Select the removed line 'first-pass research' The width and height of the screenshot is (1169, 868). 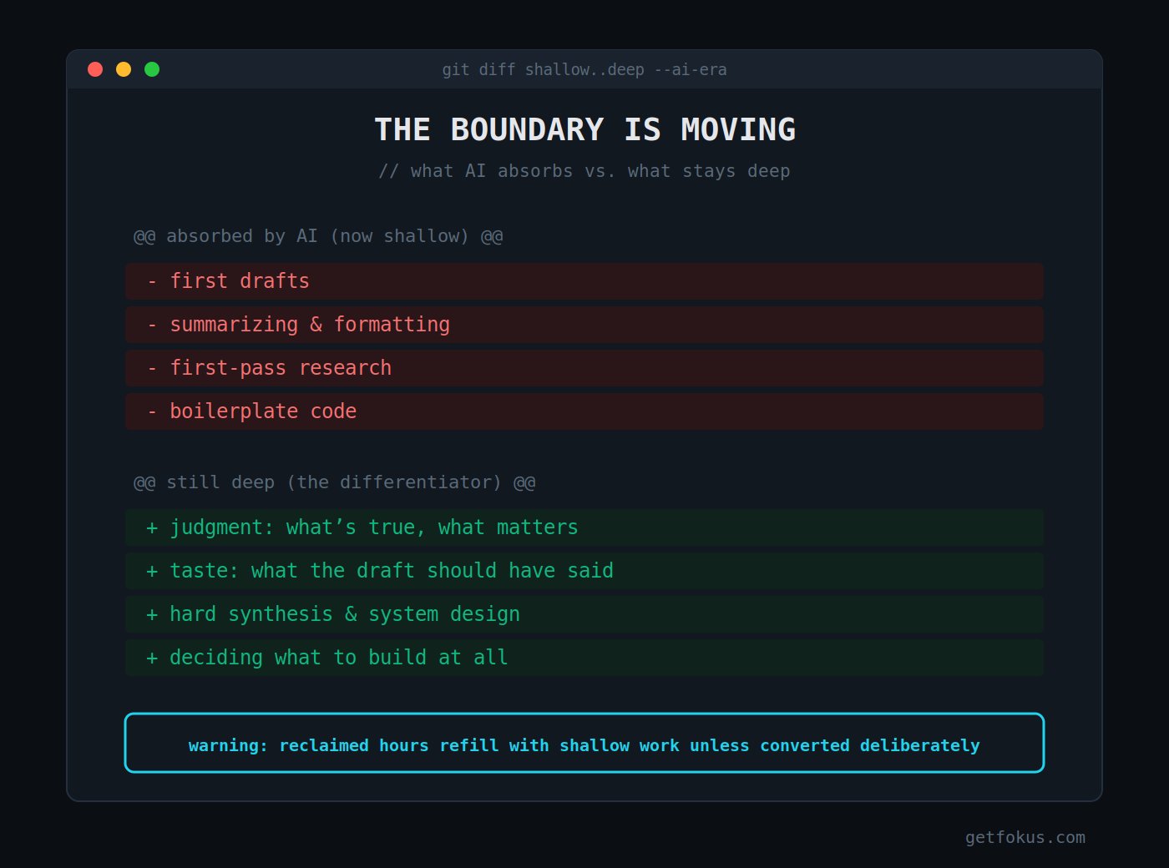tap(584, 368)
